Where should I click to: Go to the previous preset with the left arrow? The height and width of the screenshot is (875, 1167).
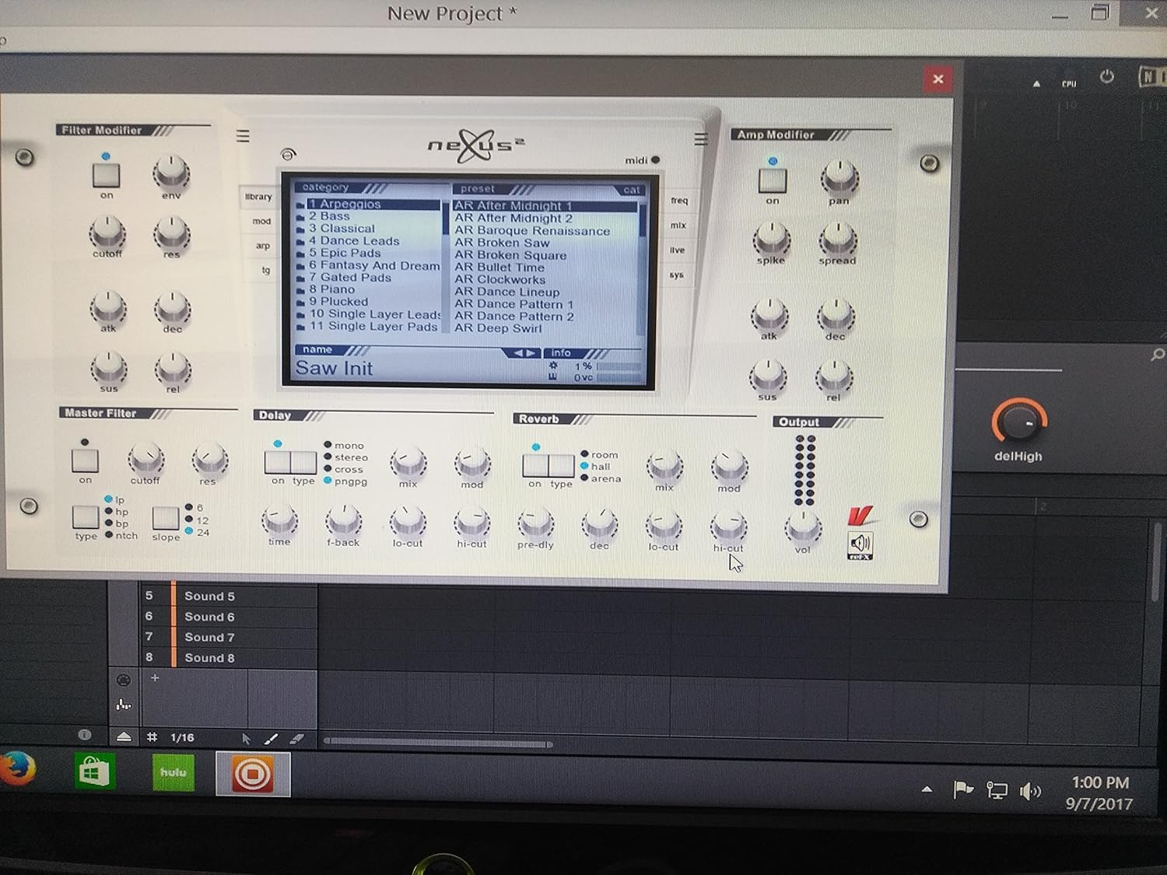tap(518, 353)
